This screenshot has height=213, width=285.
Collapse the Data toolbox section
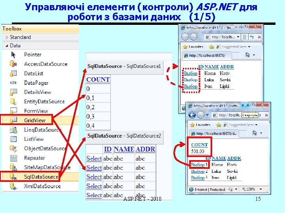coord(7,46)
